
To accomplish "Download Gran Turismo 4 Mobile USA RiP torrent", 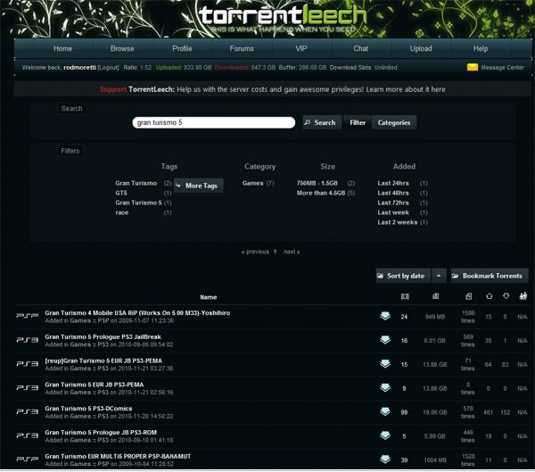I will [385, 316].
